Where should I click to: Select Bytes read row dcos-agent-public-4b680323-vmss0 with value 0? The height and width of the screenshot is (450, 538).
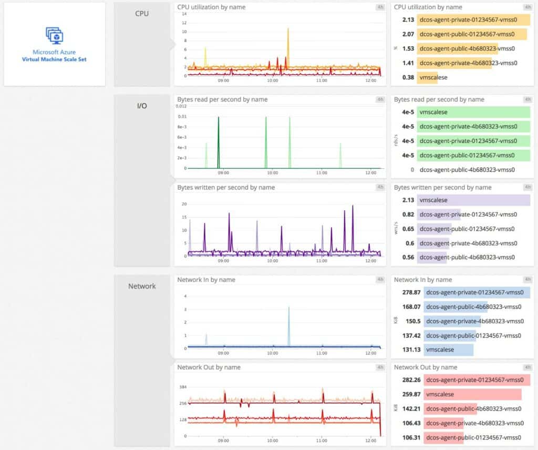(x=467, y=170)
